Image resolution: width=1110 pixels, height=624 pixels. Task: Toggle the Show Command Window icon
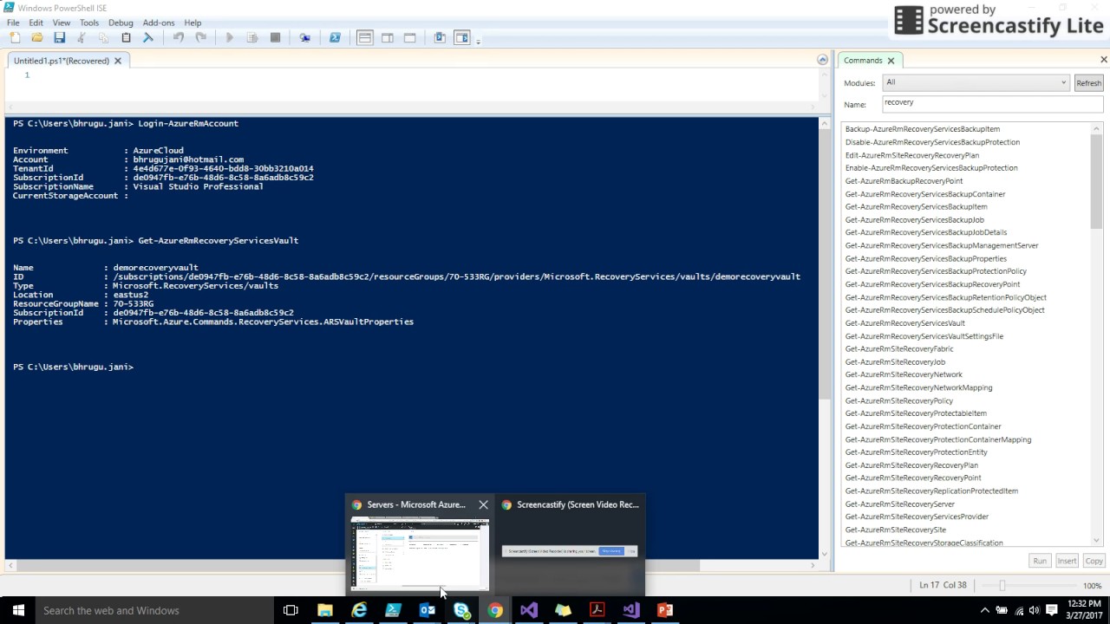click(440, 37)
